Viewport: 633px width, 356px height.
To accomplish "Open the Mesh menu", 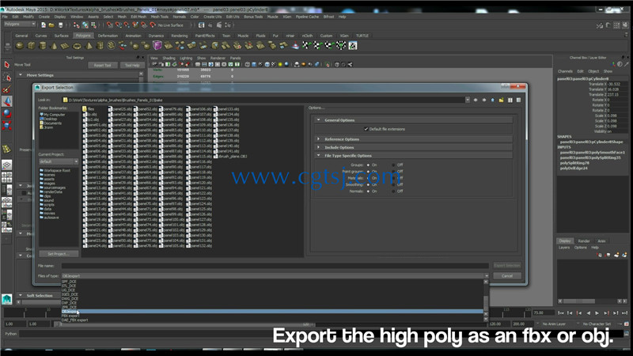I will tap(122, 17).
